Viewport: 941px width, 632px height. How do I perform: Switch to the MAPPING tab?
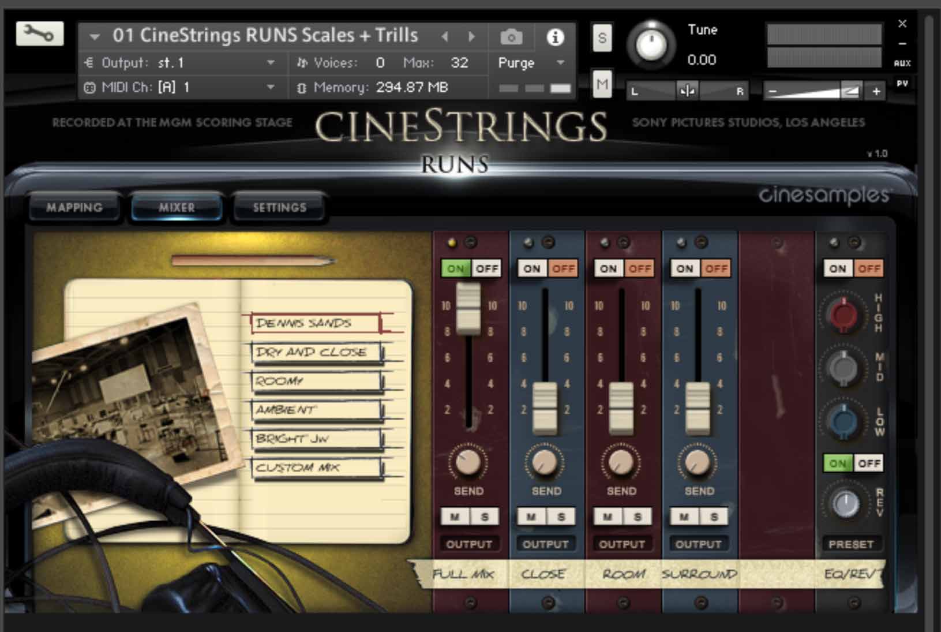click(x=74, y=207)
